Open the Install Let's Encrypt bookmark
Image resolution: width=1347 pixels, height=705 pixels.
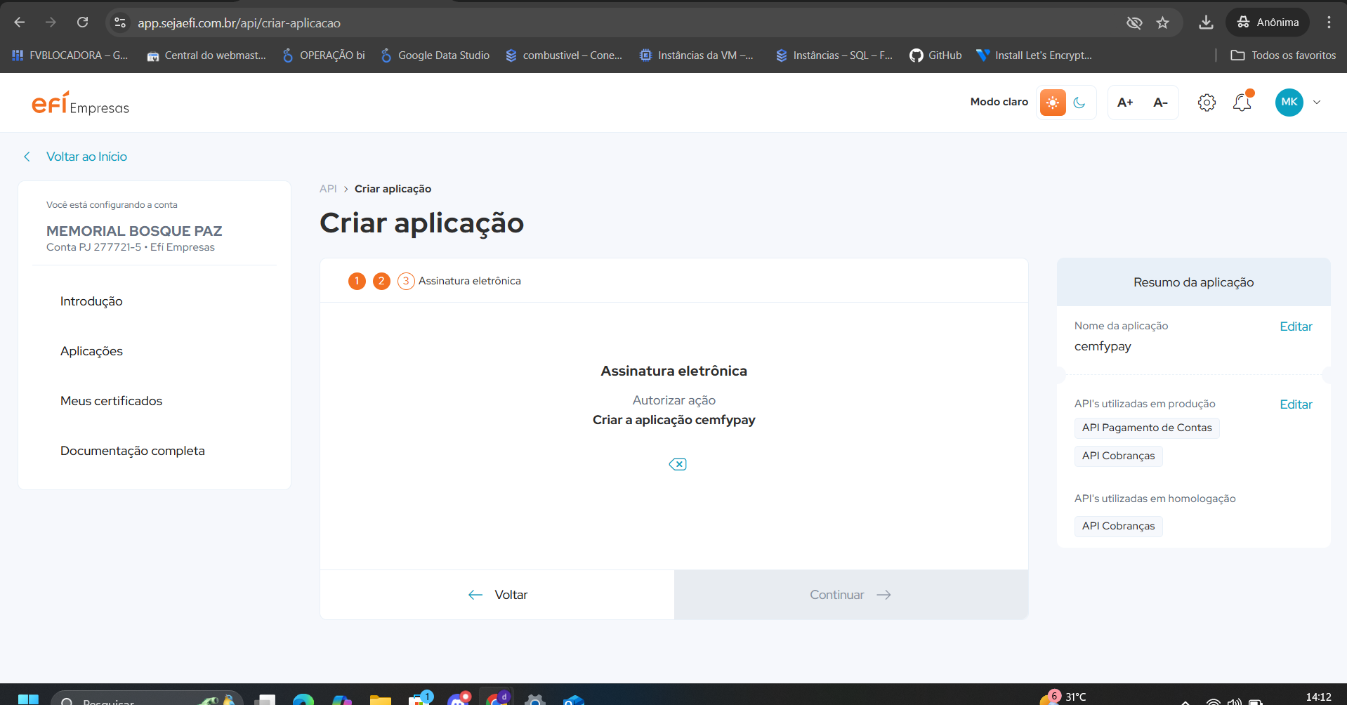tap(1034, 55)
